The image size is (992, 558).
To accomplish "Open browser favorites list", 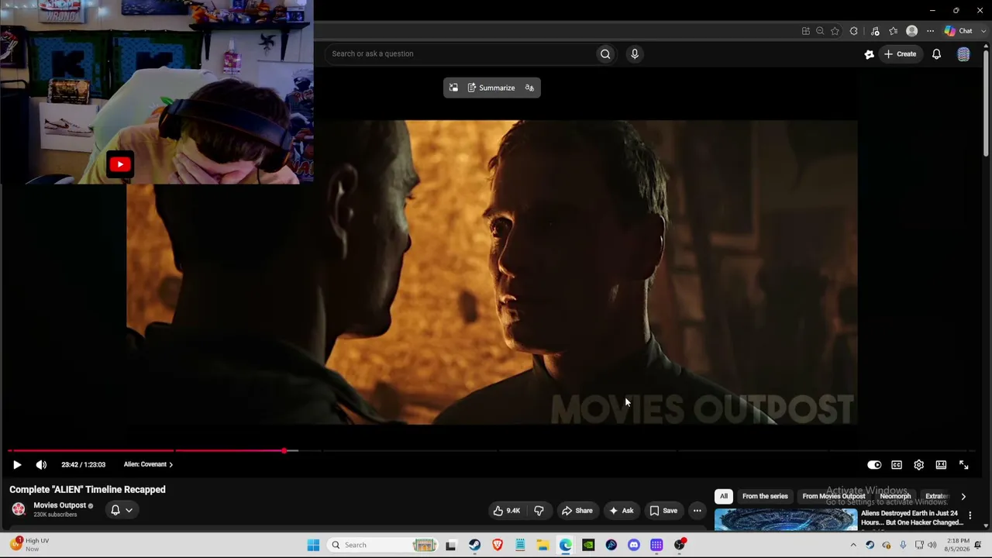I will point(893,31).
